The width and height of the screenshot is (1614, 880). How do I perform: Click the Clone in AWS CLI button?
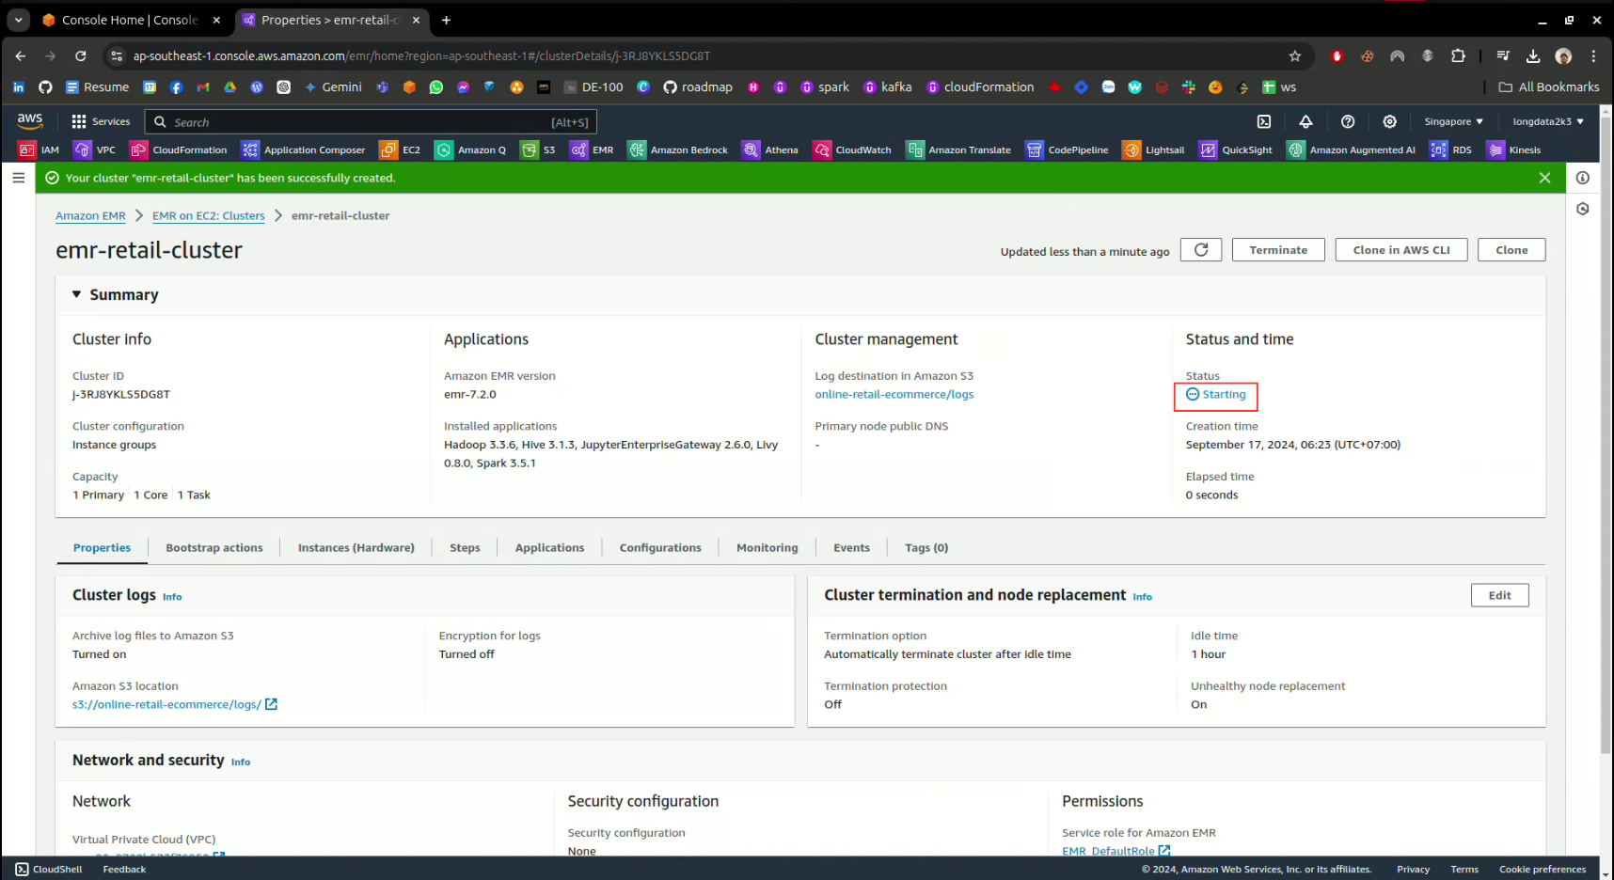click(x=1400, y=250)
